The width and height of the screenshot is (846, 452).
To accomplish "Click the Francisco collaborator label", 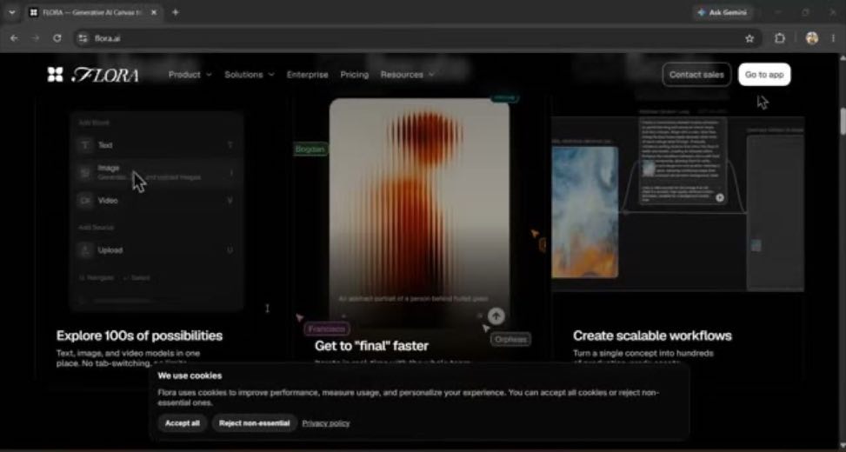I will [327, 329].
